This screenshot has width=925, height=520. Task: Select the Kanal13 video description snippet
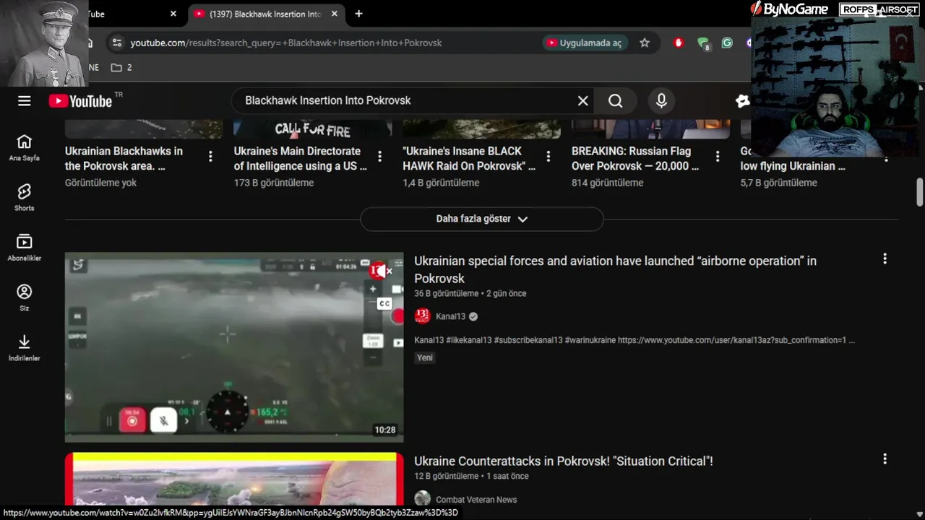coord(634,339)
